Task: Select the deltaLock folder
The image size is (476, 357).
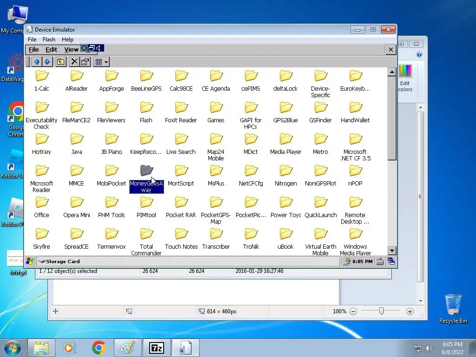Action: point(286,81)
